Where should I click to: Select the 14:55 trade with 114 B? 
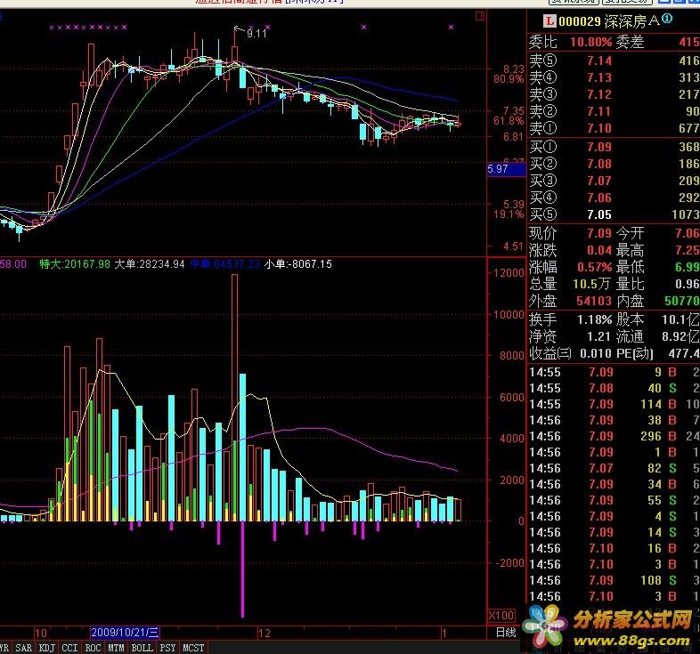click(614, 404)
